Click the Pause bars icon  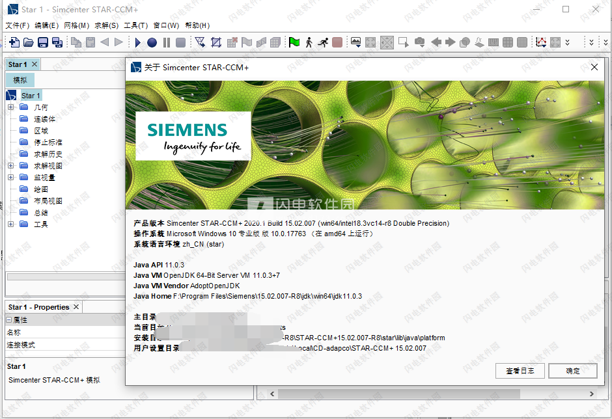(x=167, y=42)
